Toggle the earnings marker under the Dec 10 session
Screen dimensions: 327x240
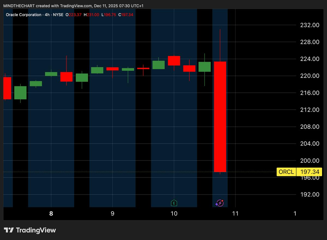174,203
